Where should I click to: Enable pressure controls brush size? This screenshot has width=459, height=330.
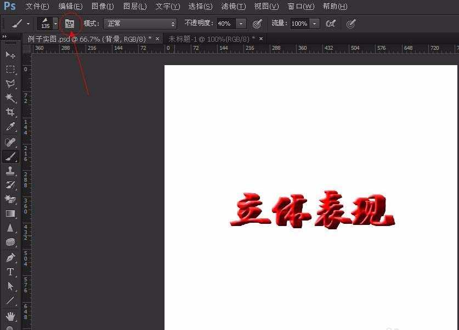click(351, 24)
